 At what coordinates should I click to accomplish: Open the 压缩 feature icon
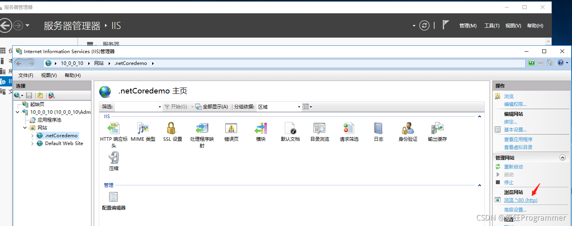pos(113,158)
